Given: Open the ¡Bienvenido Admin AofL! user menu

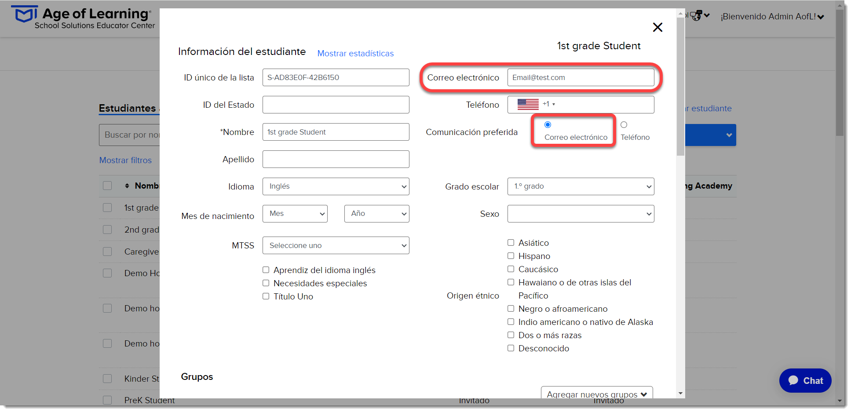Looking at the screenshot, I should [x=772, y=17].
